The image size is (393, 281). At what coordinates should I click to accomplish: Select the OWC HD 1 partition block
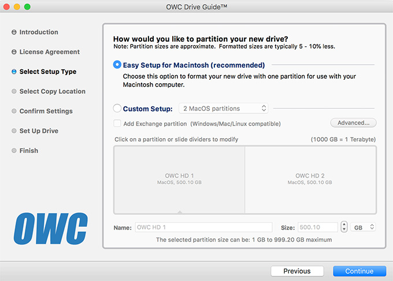(179, 180)
